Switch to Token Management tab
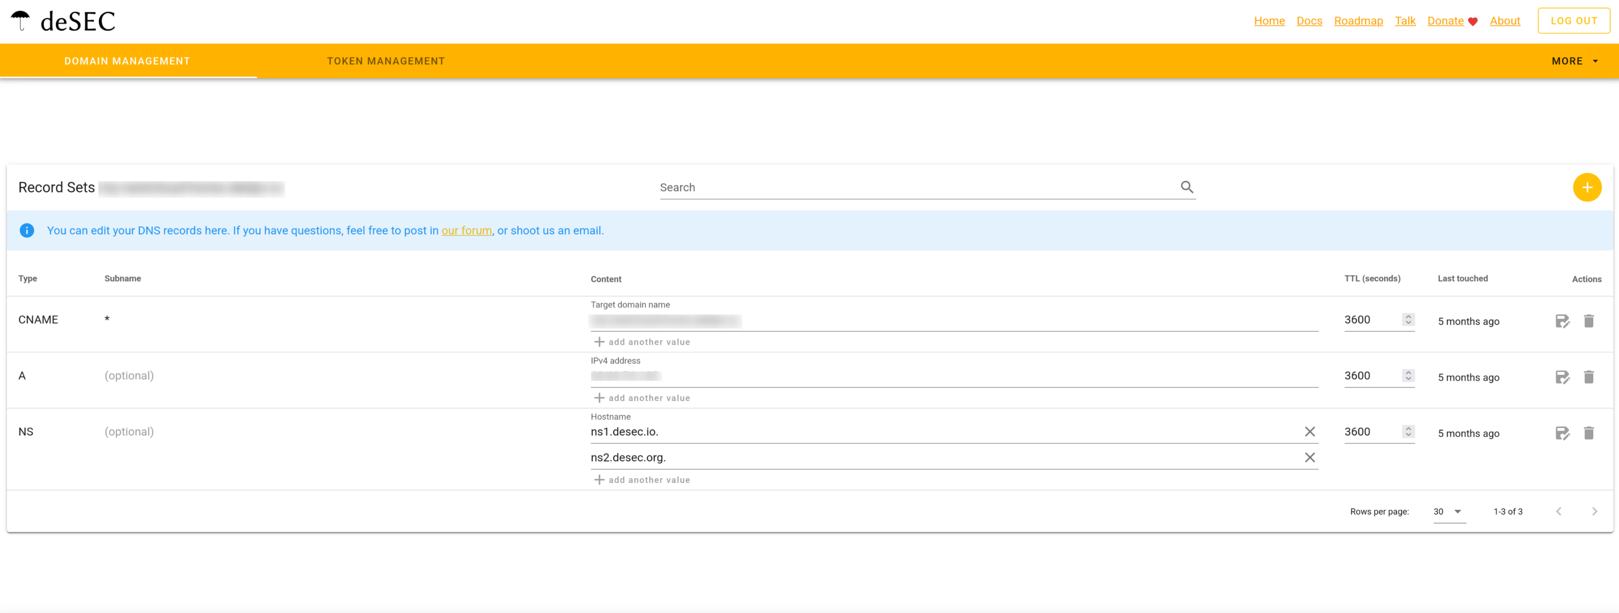 pos(385,61)
